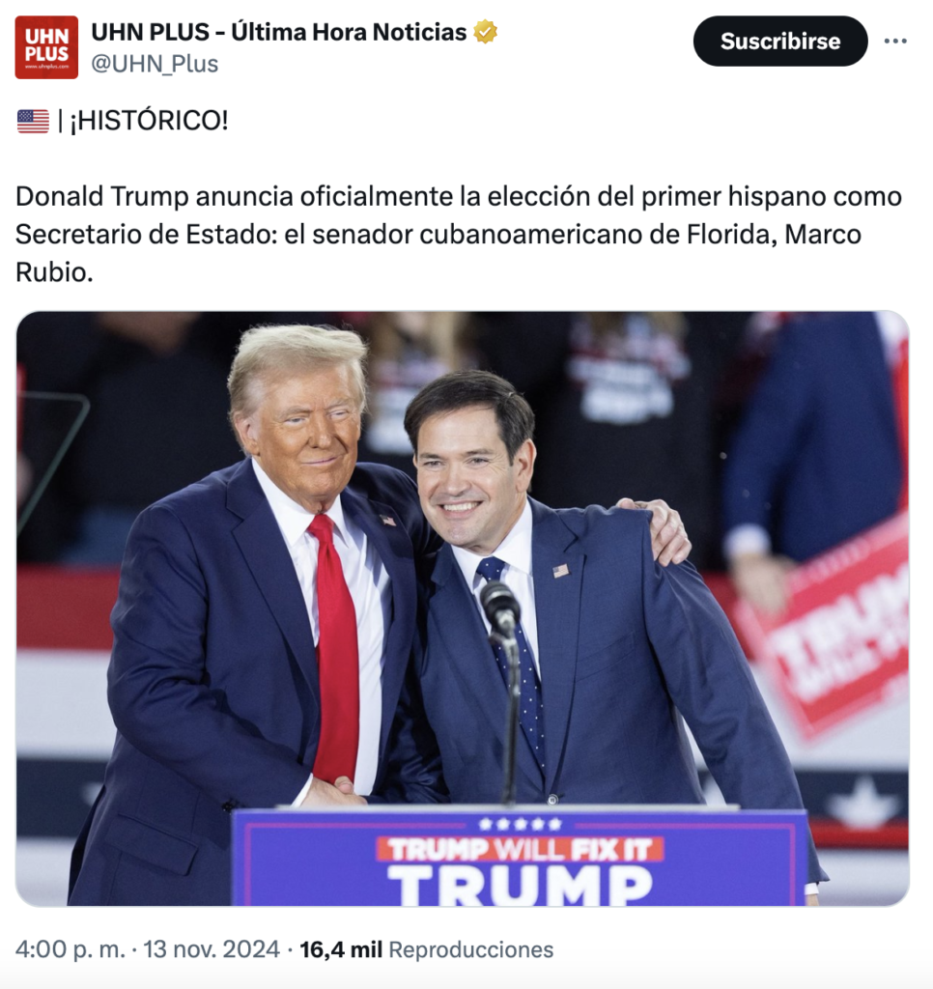
Task: Click the US flag emoji in the tweet
Action: coord(33,121)
